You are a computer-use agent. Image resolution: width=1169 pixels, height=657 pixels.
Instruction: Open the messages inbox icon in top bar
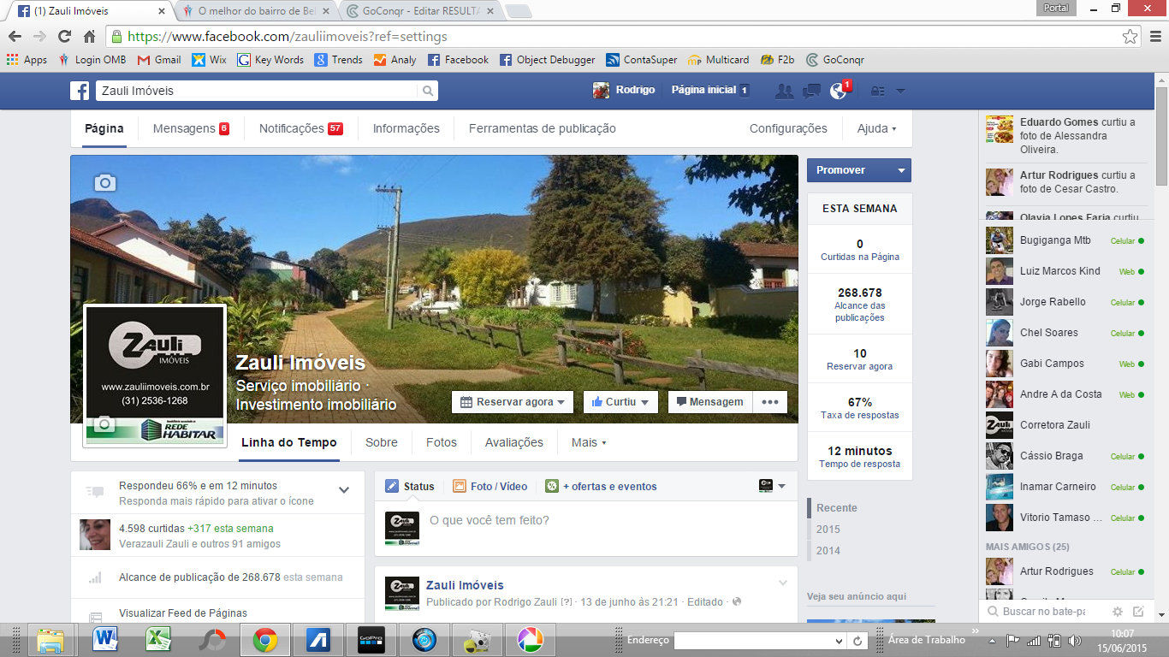[812, 91]
